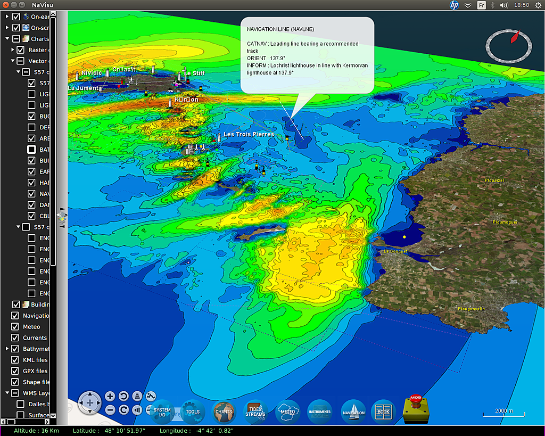The image size is (545, 436).
Task: Open the Instruments menu
Action: [320, 412]
